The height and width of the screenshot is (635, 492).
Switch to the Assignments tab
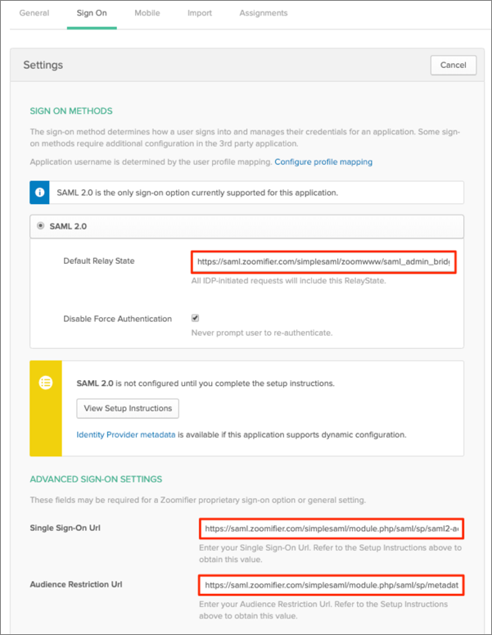point(263,13)
